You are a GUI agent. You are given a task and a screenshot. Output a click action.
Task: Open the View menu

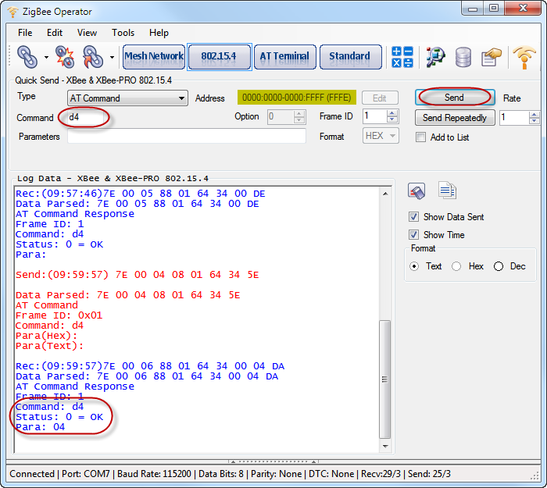click(x=87, y=33)
